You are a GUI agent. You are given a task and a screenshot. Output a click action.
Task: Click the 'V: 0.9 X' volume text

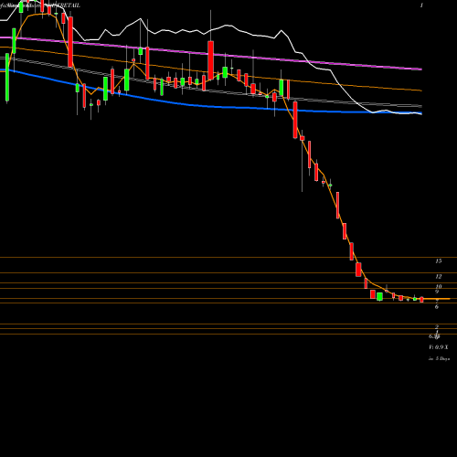pos(439,347)
